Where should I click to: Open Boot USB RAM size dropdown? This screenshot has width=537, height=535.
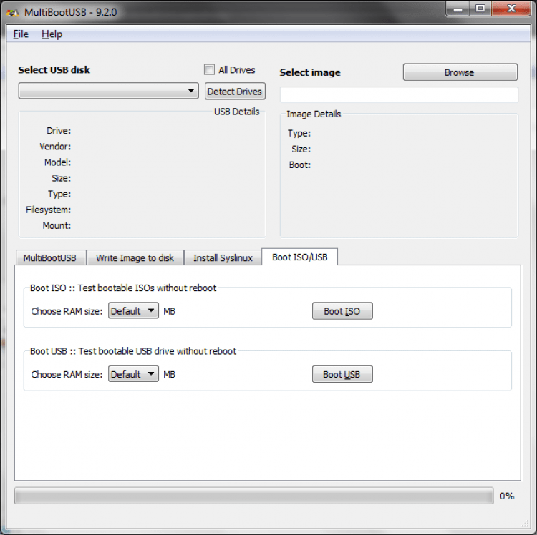click(133, 374)
